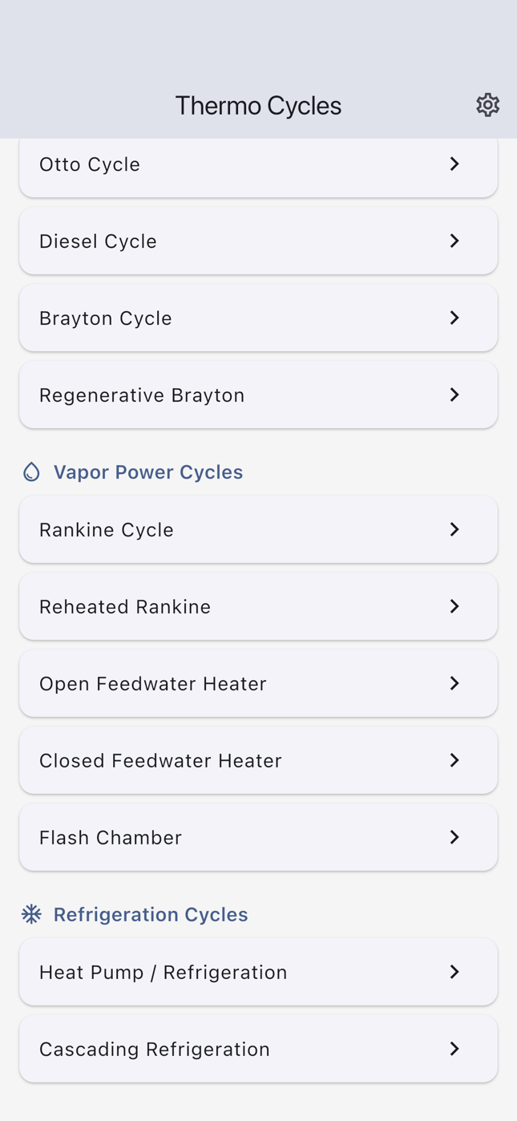Image resolution: width=517 pixels, height=1121 pixels.
Task: Tap the chevron arrow on Flash Chamber
Action: (454, 837)
